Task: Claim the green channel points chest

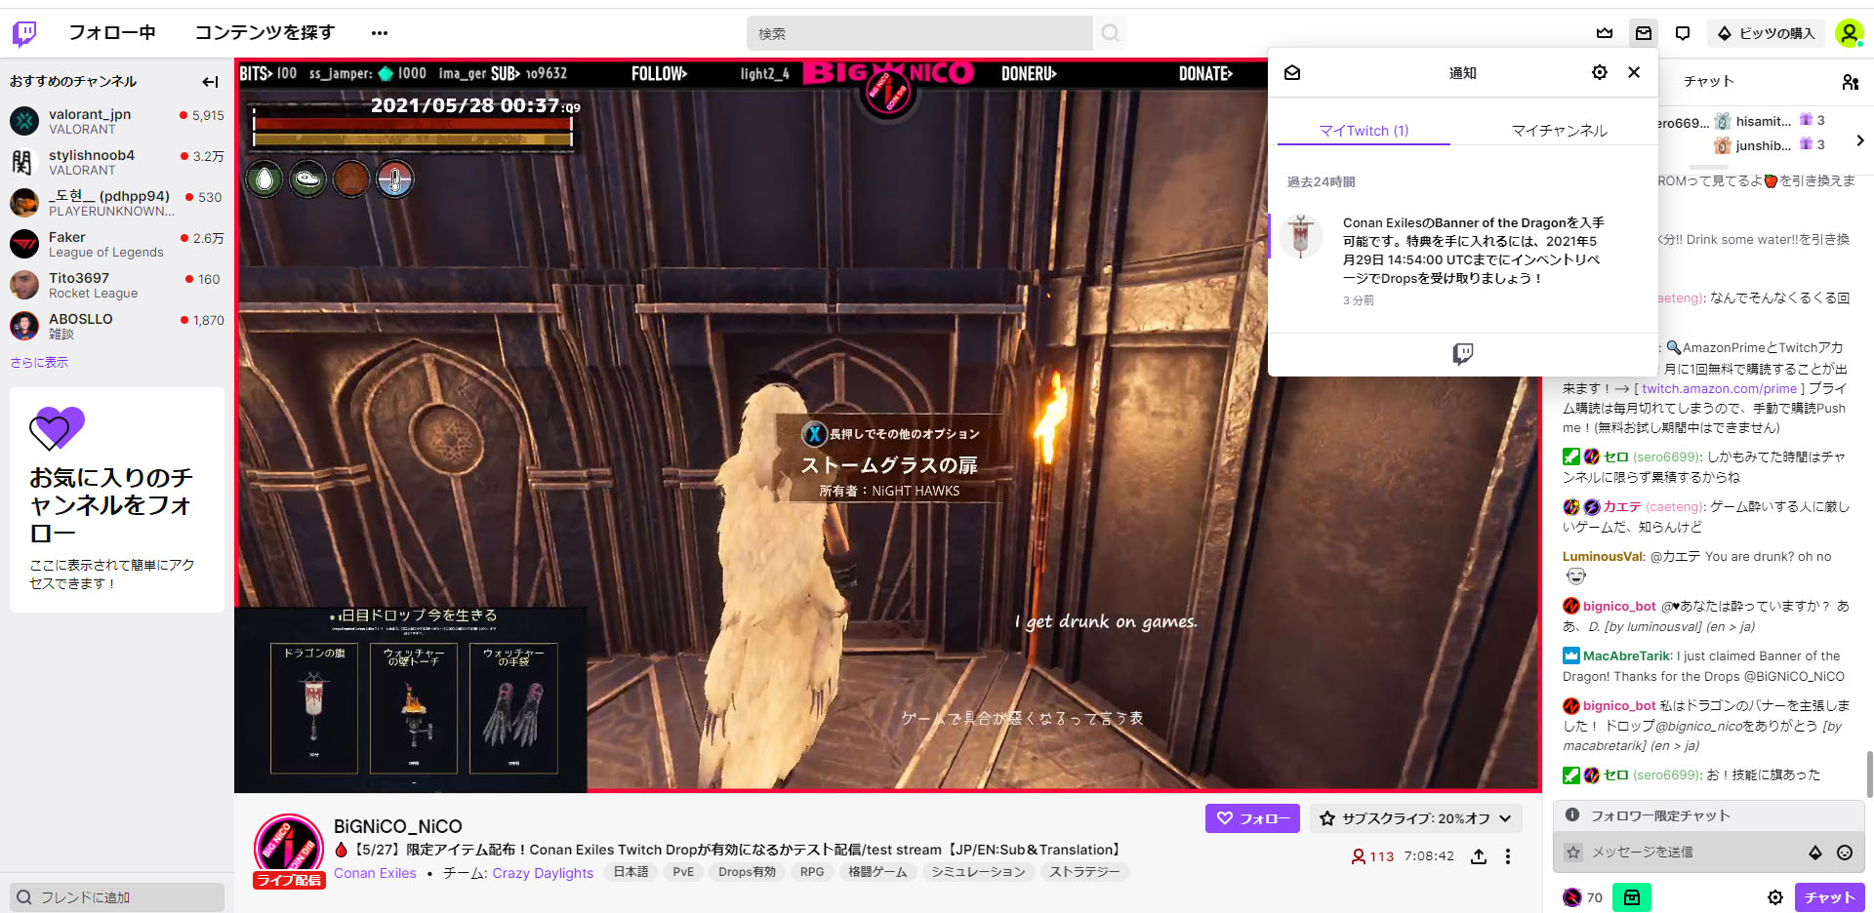Action: [1631, 897]
